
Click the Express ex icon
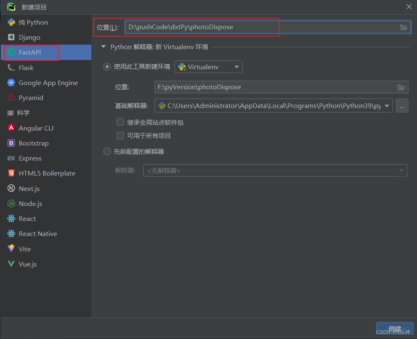pyautogui.click(x=11, y=158)
